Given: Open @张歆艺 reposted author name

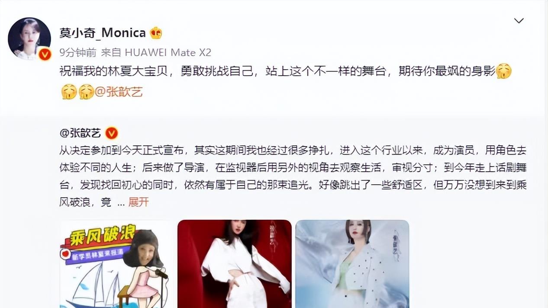Looking at the screenshot, I should click(x=80, y=132).
